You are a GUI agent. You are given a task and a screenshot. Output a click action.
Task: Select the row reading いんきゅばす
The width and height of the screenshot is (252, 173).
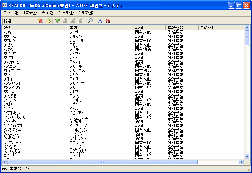[x=13, y=126]
